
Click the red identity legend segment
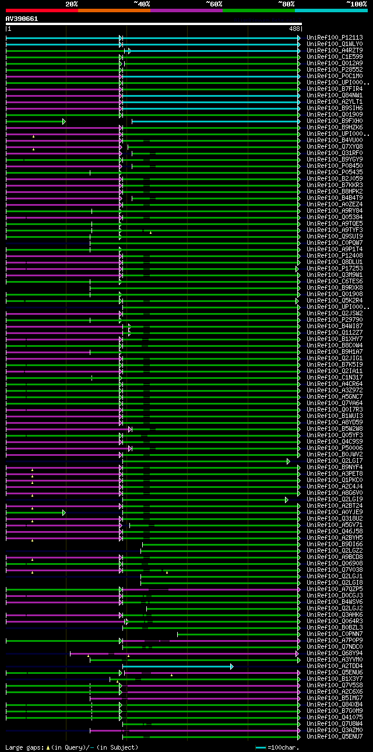click(41, 10)
